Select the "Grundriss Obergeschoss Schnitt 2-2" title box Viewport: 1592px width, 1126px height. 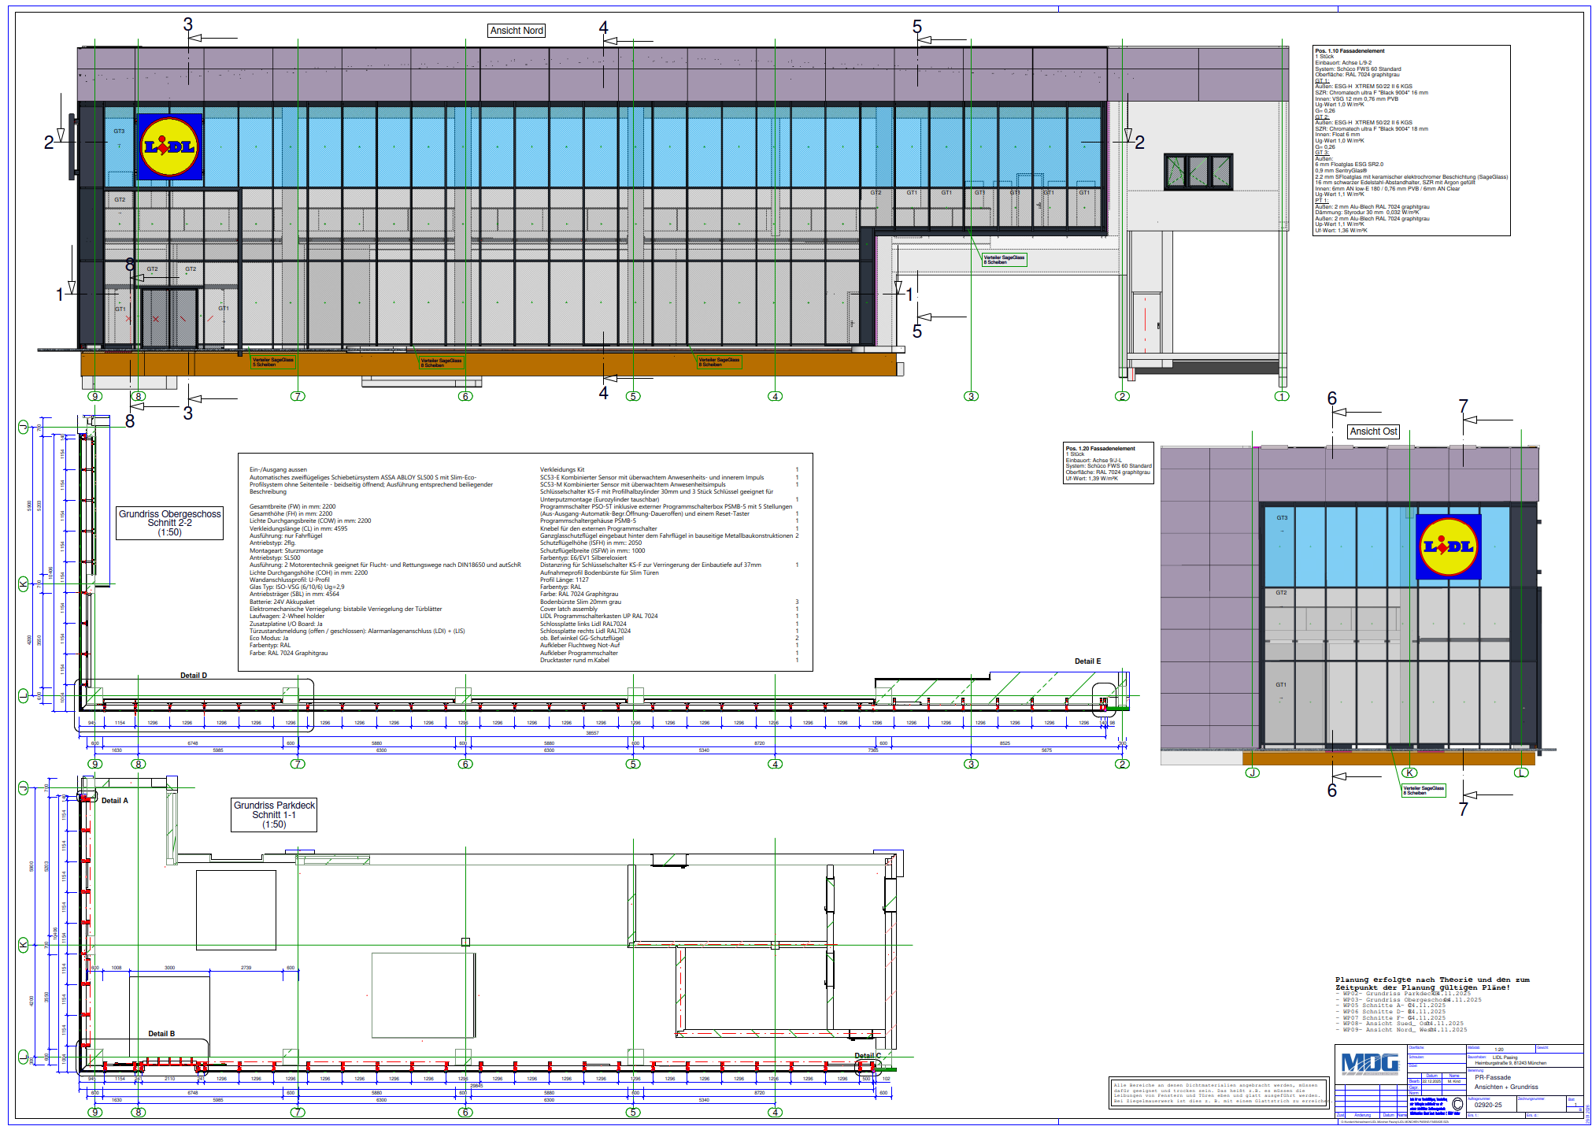click(x=169, y=523)
